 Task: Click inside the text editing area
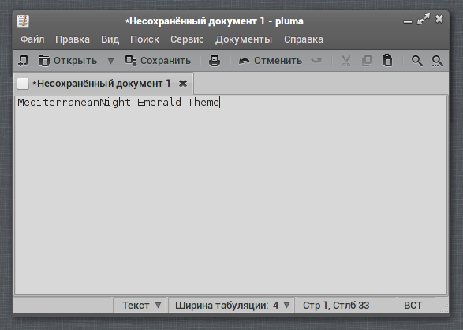230,195
